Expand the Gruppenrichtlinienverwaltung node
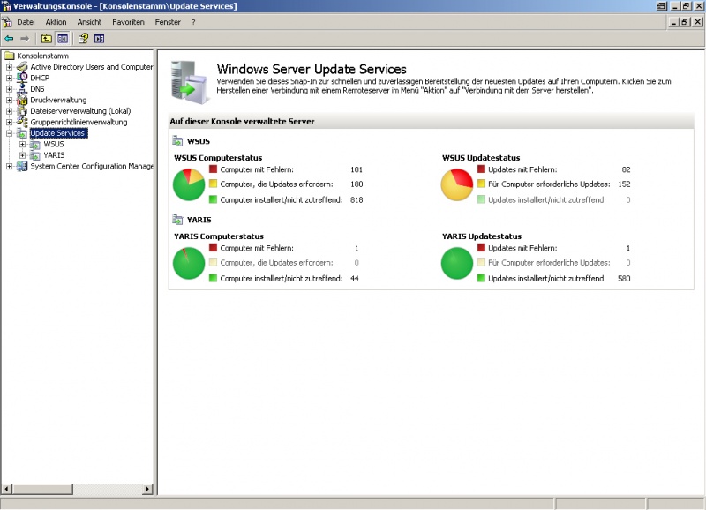This screenshot has height=510, width=706. [x=9, y=122]
